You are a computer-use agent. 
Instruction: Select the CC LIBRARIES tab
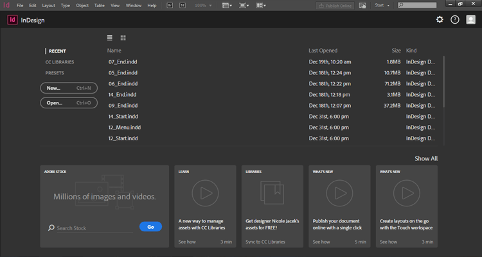tap(60, 62)
